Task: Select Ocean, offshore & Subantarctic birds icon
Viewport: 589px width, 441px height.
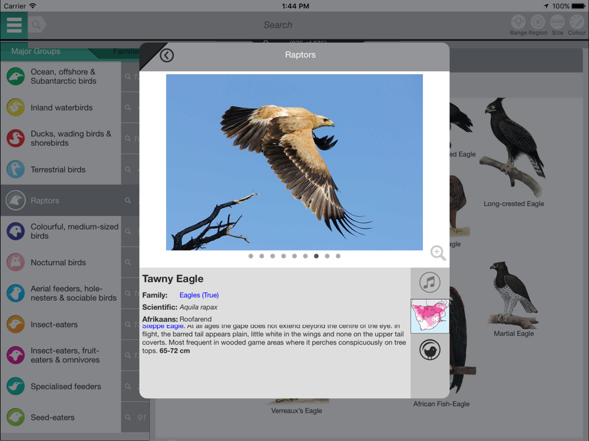Action: (x=15, y=76)
